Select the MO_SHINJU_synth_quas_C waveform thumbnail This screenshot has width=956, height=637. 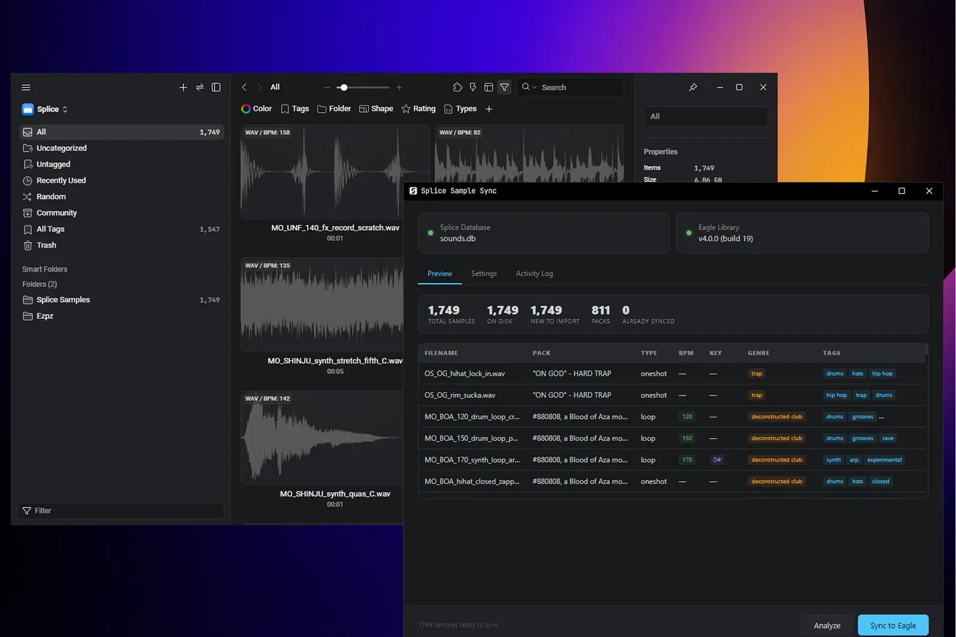(x=322, y=437)
